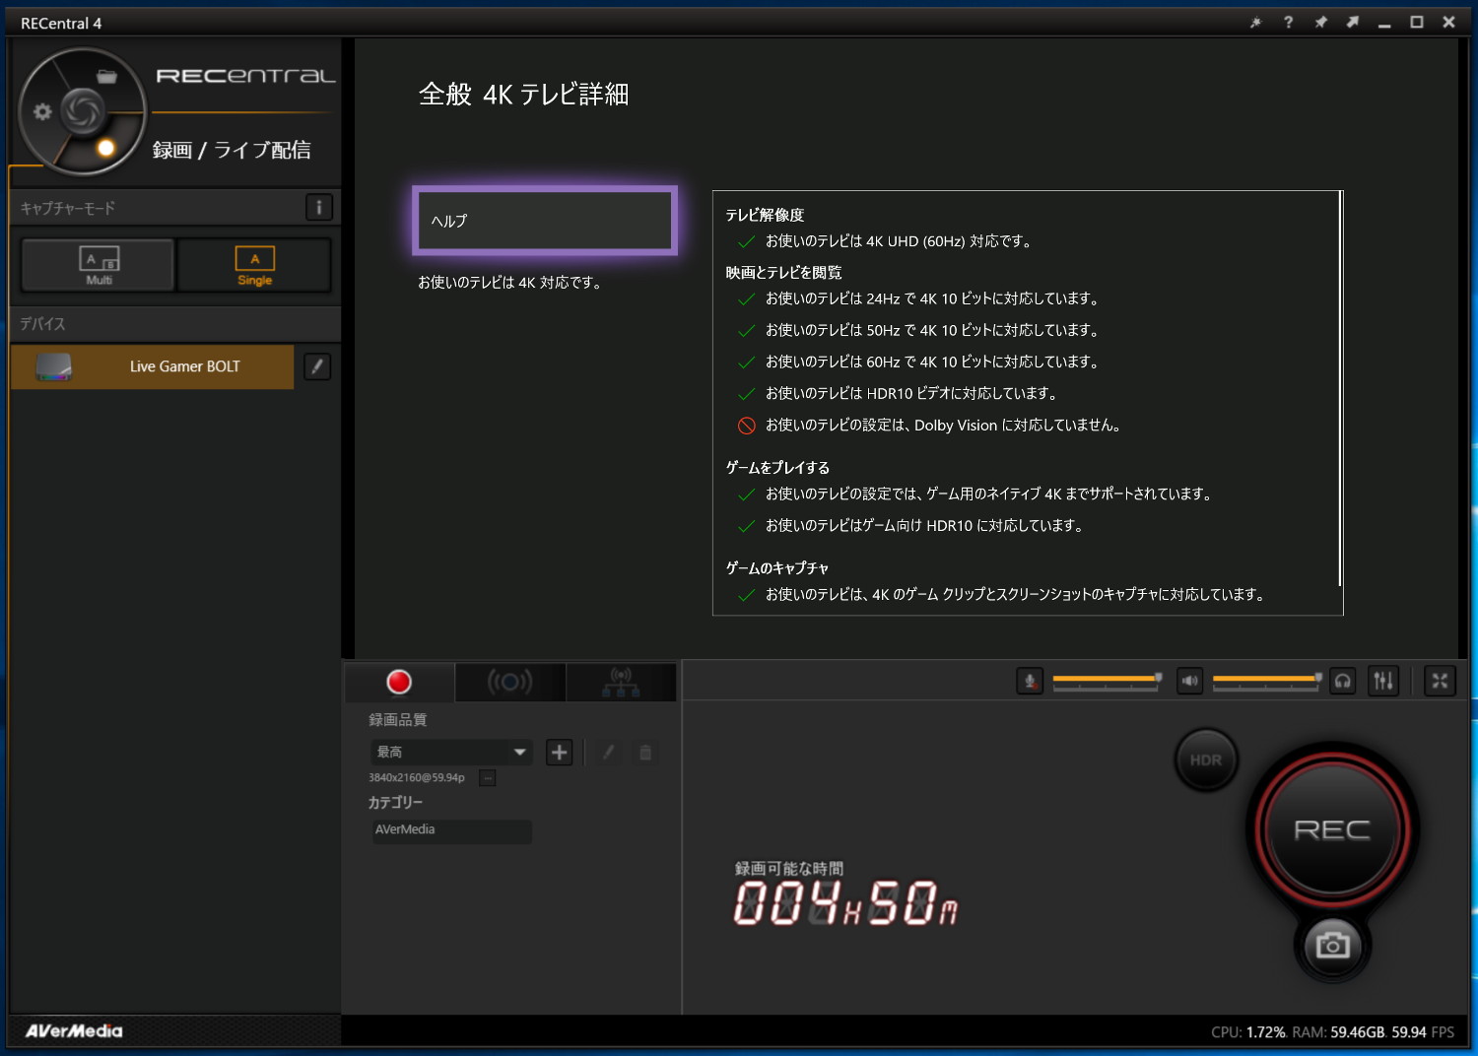
Task: Toggle HDR recording
Action: (1205, 759)
